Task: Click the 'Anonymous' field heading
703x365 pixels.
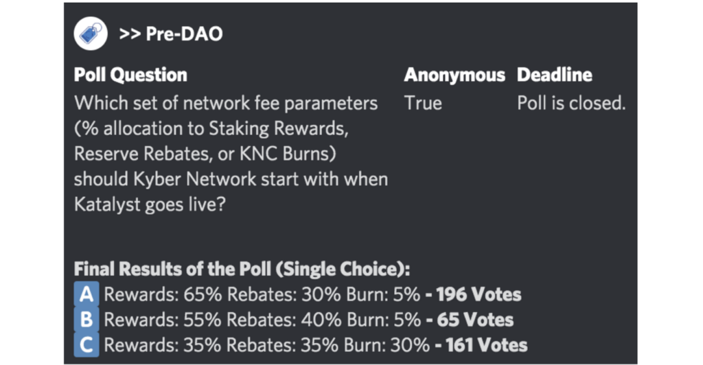Action: point(454,75)
